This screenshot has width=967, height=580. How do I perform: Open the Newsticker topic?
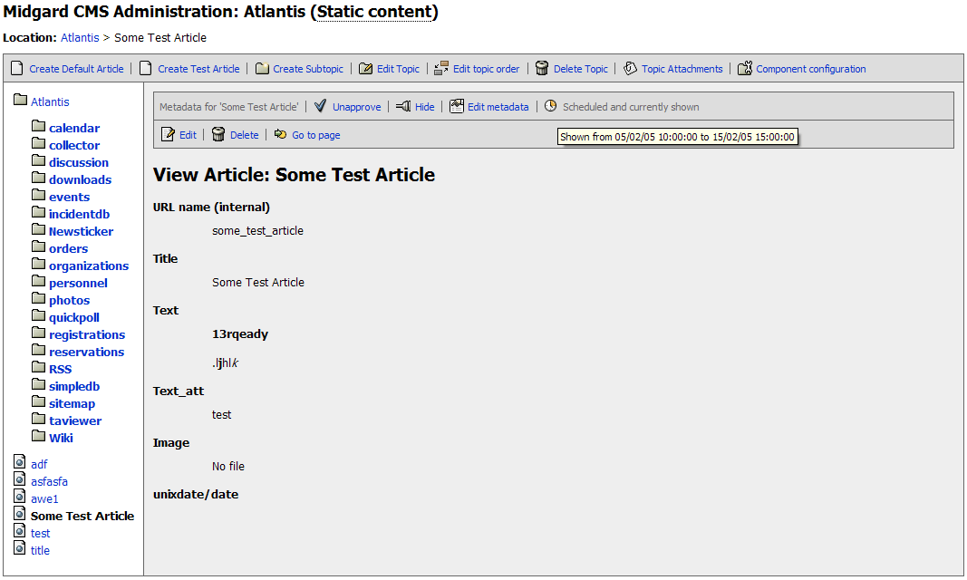coord(82,232)
